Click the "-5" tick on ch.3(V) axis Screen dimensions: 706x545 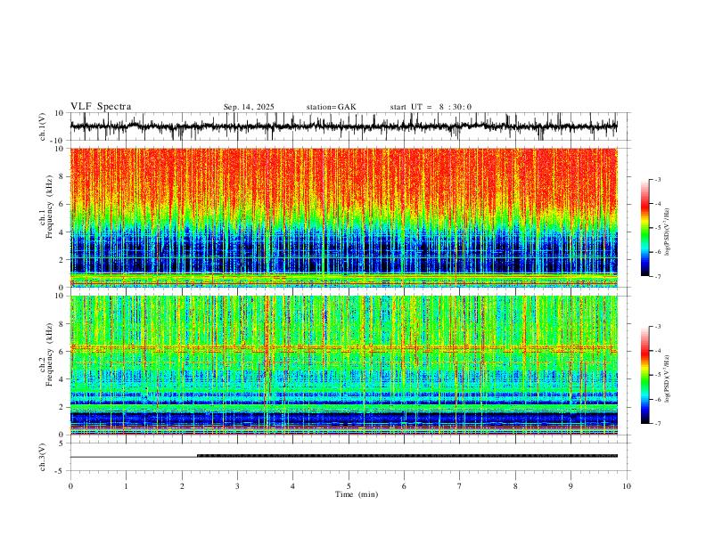[x=61, y=471]
